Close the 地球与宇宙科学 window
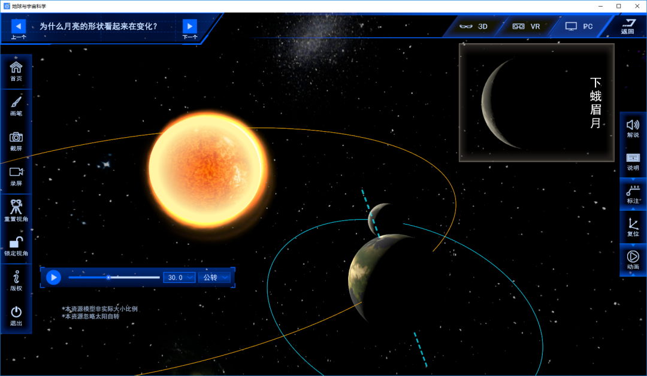Screen dimensions: 647x376 tap(637, 6)
